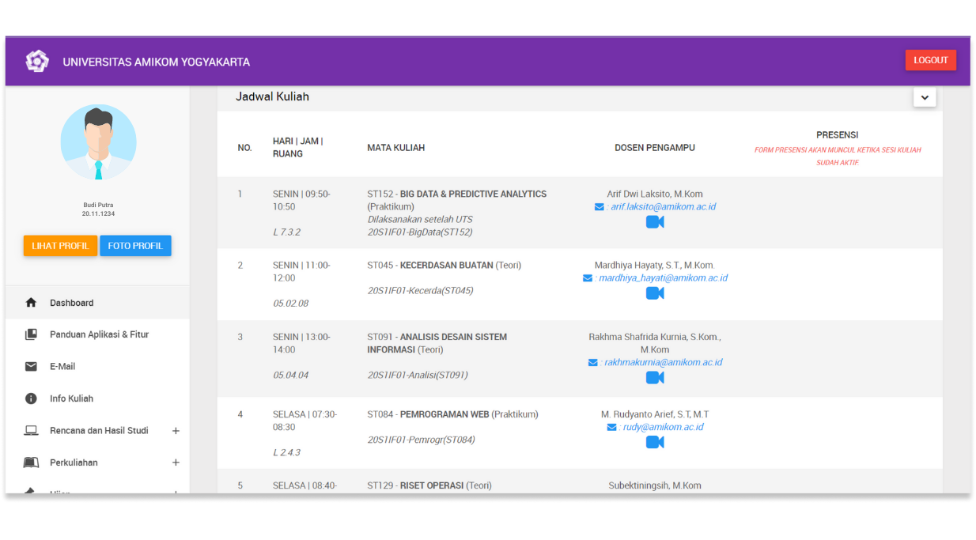
Task: Email arif.laksito@amikom.ac.id link
Action: pos(663,207)
